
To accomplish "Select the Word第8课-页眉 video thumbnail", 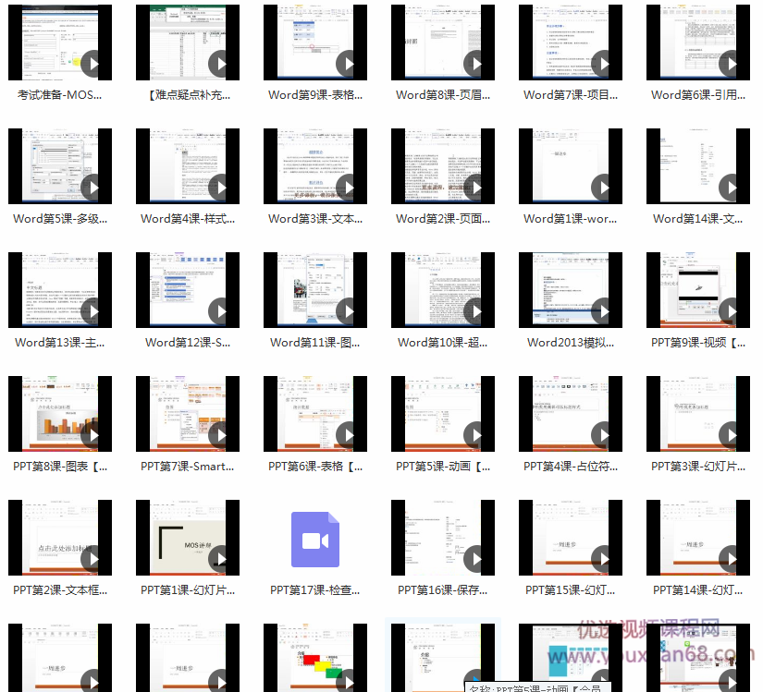I will (443, 42).
